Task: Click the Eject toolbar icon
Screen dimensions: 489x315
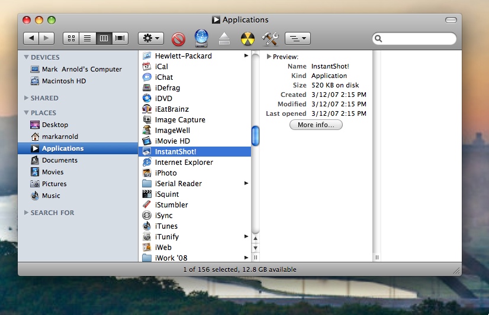Action: pyautogui.click(x=224, y=39)
